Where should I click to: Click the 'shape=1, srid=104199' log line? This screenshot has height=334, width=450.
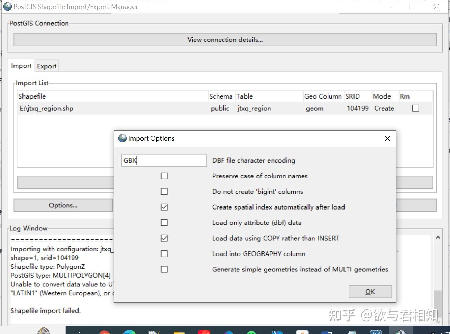pos(44,258)
